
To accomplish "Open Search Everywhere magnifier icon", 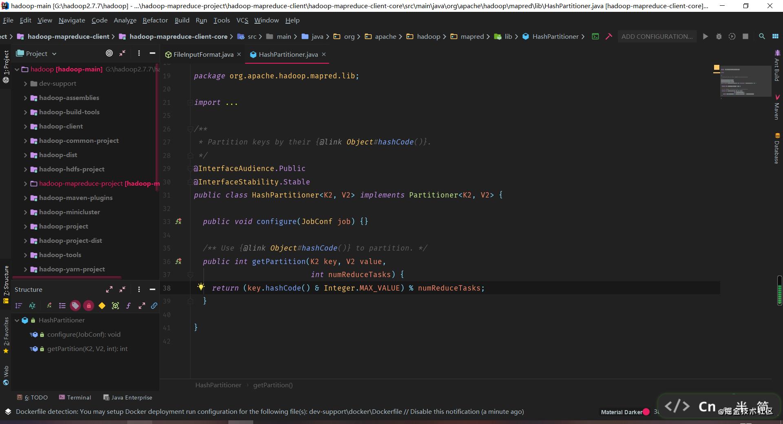I will click(762, 36).
